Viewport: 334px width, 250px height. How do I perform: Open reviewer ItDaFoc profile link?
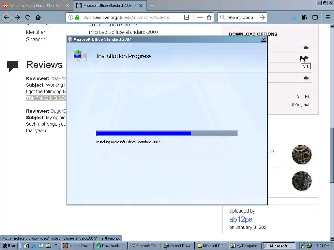[x=58, y=78]
